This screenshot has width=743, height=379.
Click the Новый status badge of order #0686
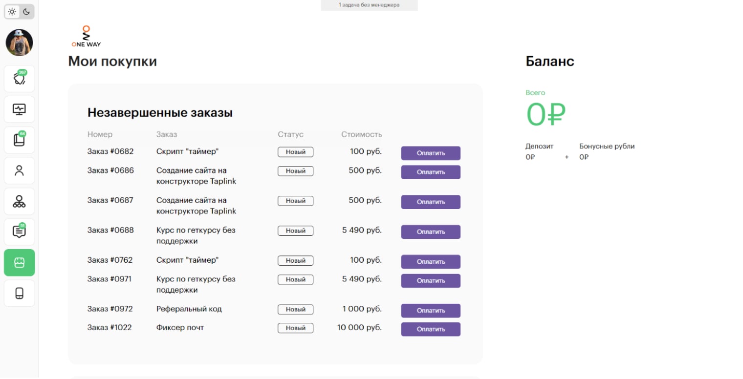295,171
